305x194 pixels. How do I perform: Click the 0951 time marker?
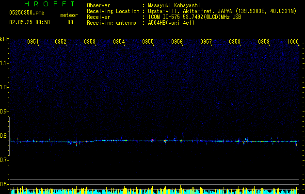32,42
